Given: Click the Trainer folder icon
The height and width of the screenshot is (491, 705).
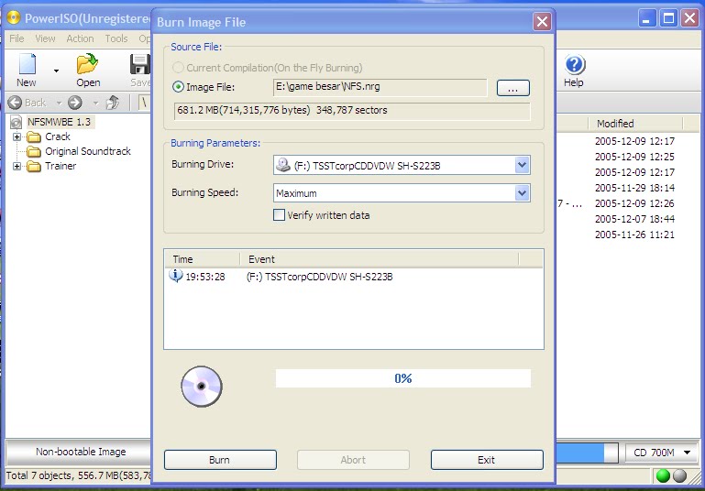Looking at the screenshot, I should tap(34, 166).
